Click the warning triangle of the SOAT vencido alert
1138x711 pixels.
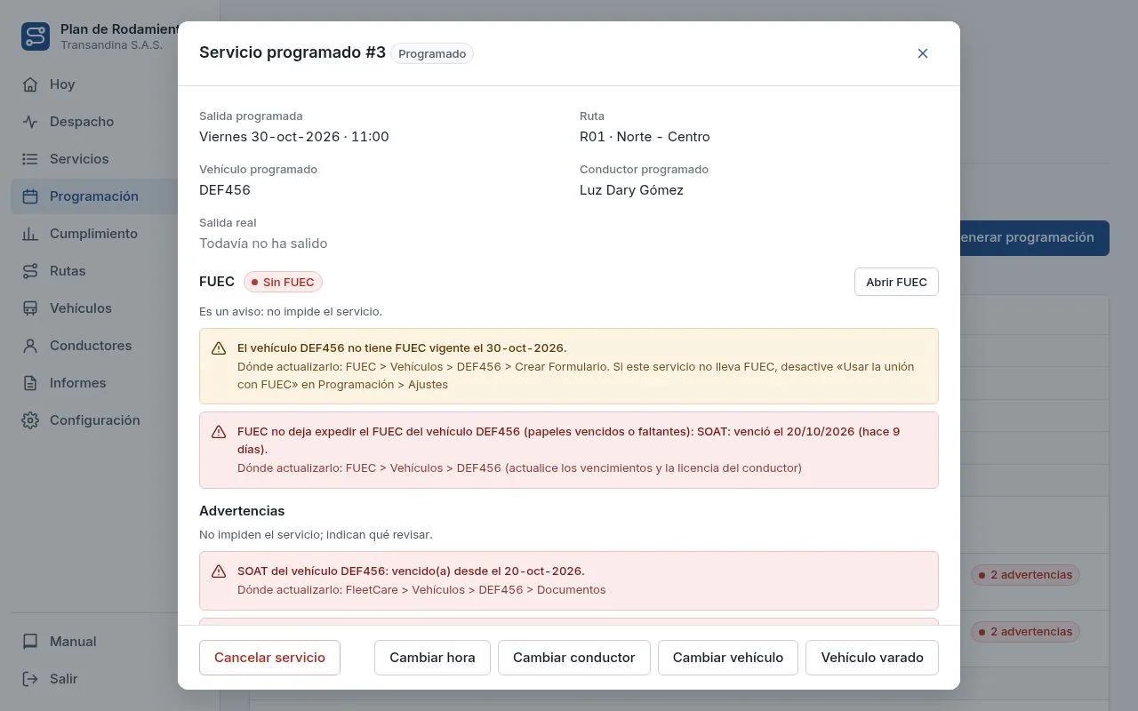click(x=219, y=571)
